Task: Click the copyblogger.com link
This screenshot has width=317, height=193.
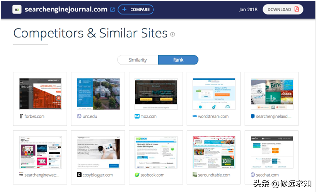Action: click(x=98, y=175)
